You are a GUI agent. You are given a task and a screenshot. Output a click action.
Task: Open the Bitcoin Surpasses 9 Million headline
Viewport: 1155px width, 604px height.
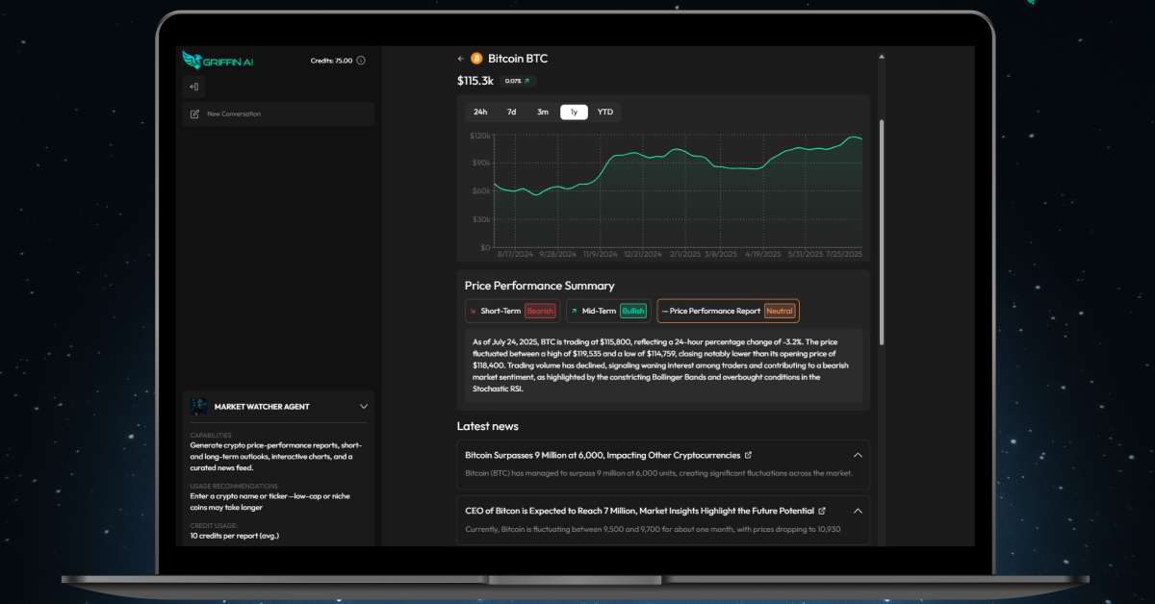tap(603, 455)
